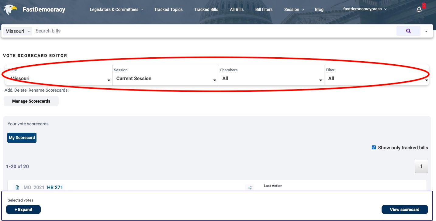Open the Filter dropdown set to All
Screen dimensions: 436x221
(376, 78)
